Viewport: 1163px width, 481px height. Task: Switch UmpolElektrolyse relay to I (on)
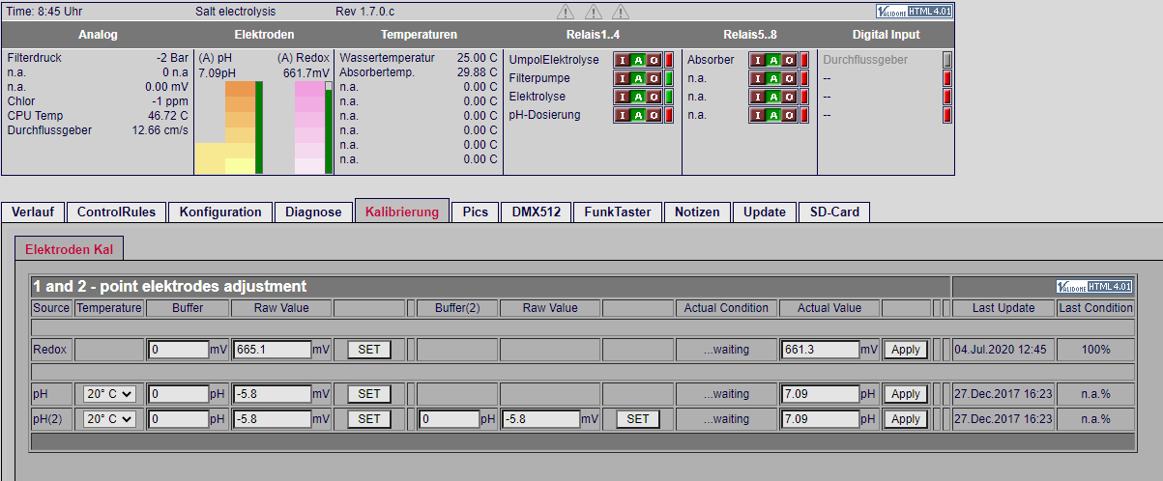pyautogui.click(x=623, y=60)
